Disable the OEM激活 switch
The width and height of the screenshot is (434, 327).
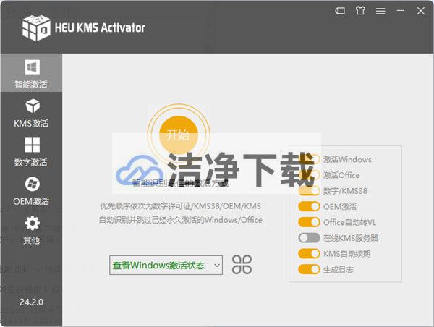click(309, 207)
